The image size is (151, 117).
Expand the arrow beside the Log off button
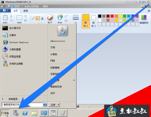58,105
